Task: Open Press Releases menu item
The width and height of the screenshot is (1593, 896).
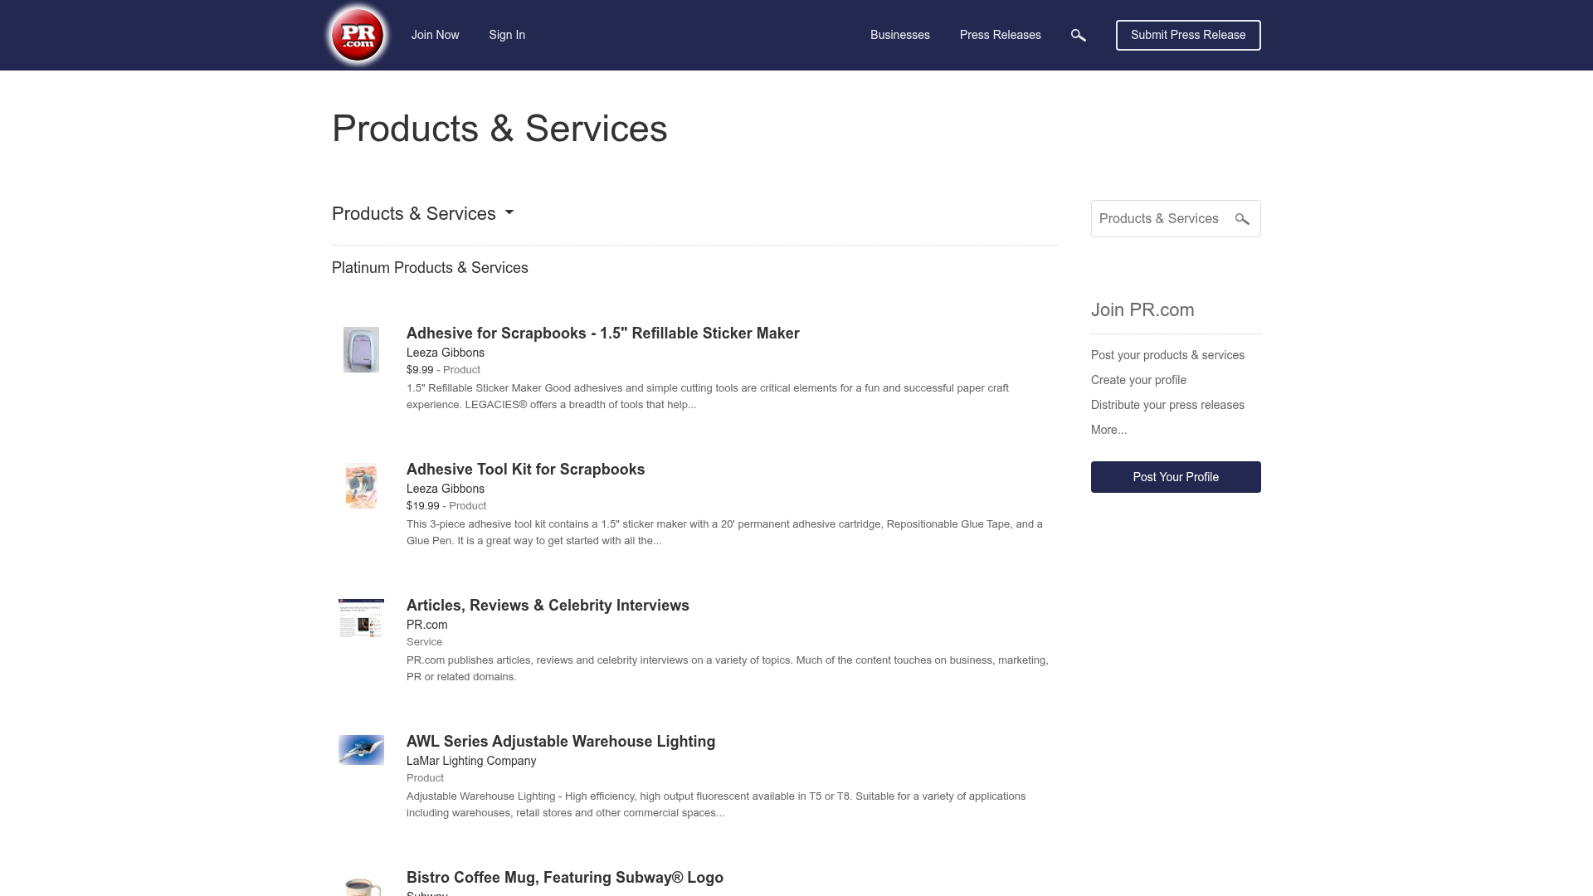Action: point(1001,35)
